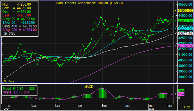The width and height of the screenshot is (194, 111).
Task: Click the 40000.00 price axis label
Action: point(185,66)
